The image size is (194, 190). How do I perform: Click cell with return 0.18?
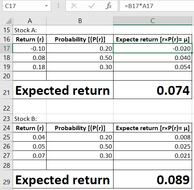[x=30, y=67]
